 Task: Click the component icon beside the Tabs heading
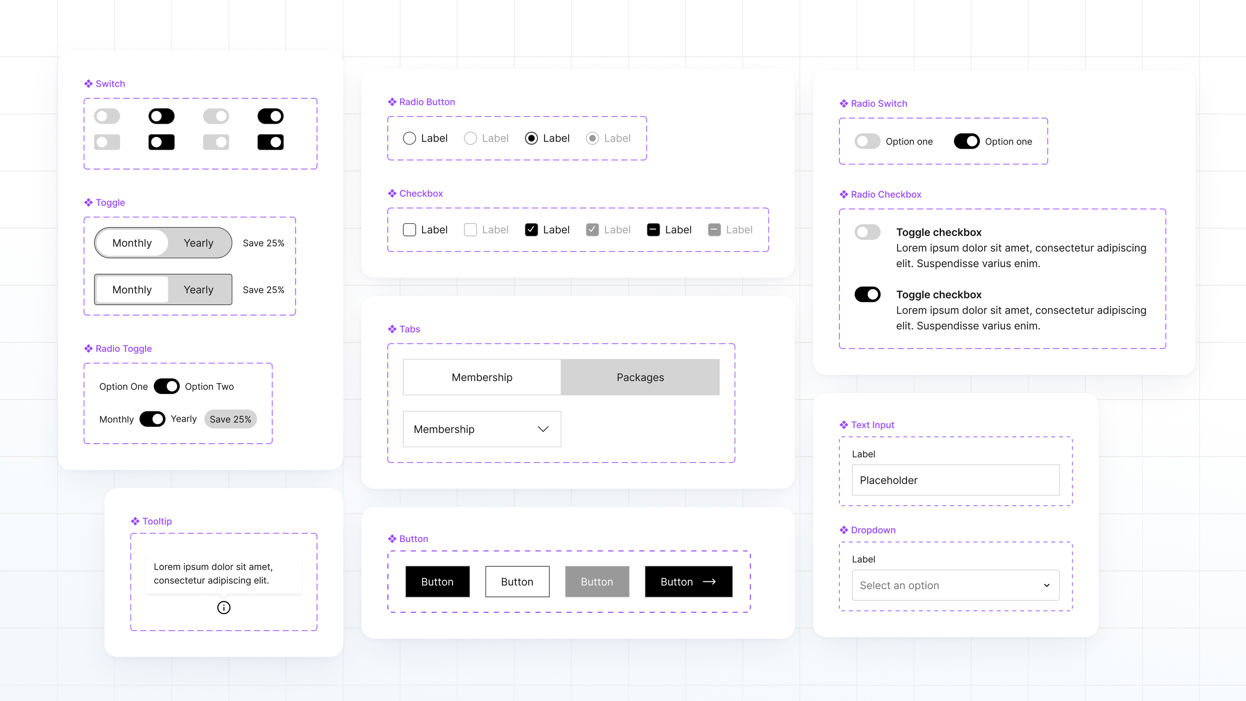click(x=392, y=329)
